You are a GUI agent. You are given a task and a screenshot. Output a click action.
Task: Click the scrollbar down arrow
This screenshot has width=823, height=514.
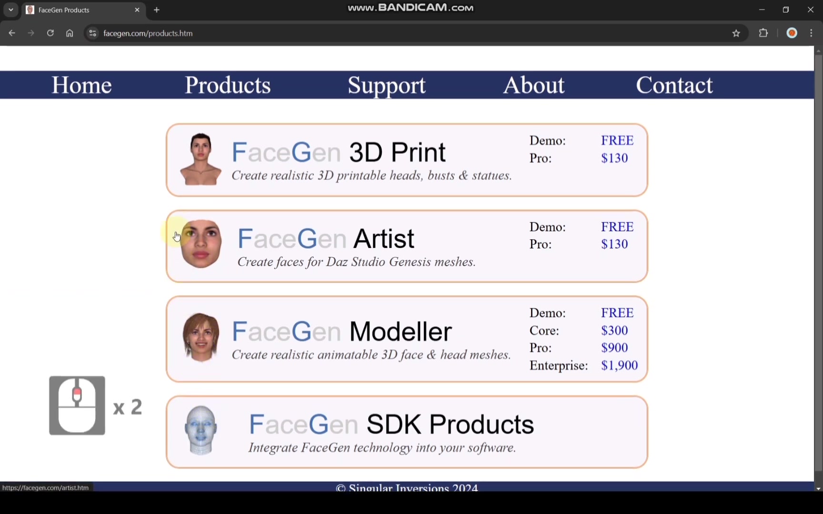point(818,488)
